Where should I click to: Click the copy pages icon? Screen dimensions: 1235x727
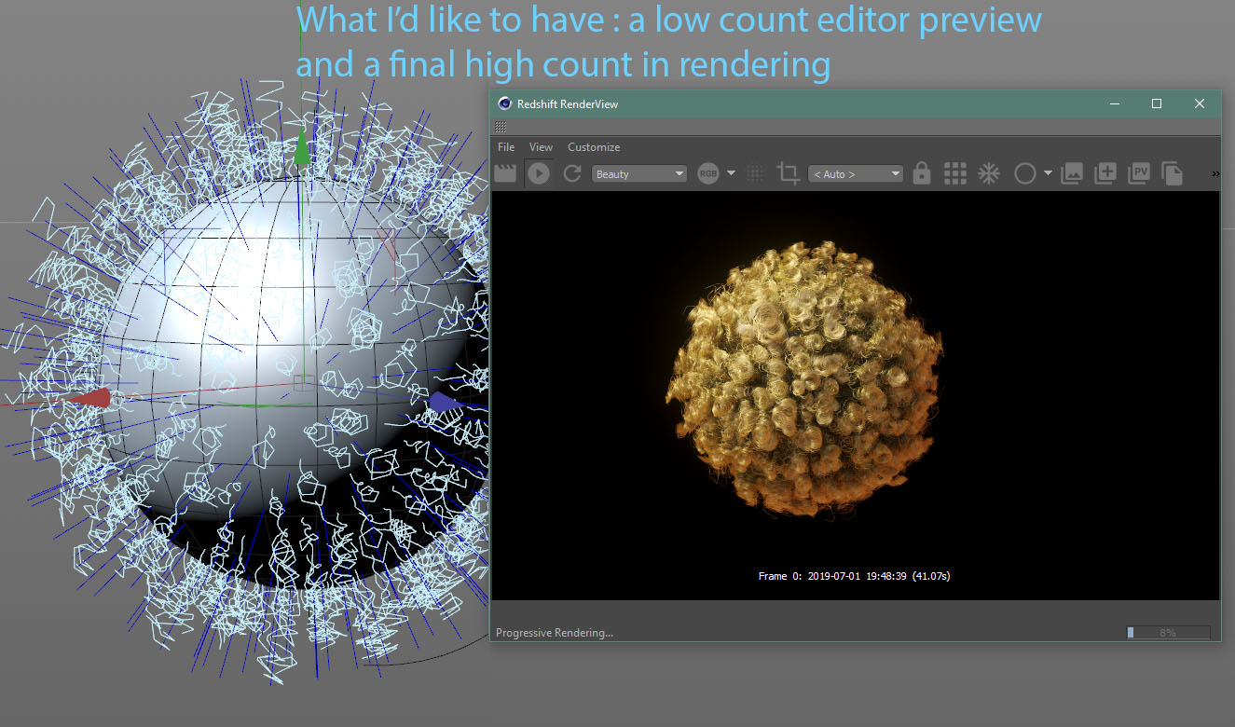1172,173
